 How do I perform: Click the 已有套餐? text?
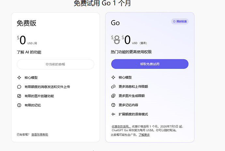pyautogui.click(x=23, y=134)
